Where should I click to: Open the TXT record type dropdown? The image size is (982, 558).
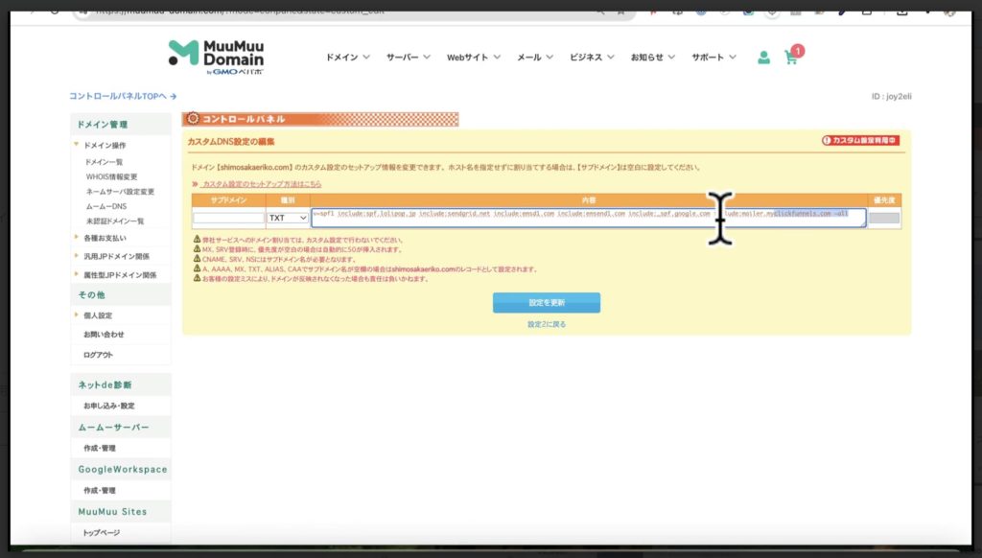coord(288,218)
